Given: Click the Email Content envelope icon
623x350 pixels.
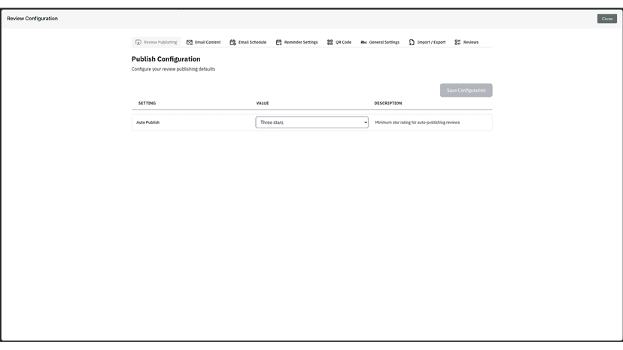Looking at the screenshot, I should point(190,42).
